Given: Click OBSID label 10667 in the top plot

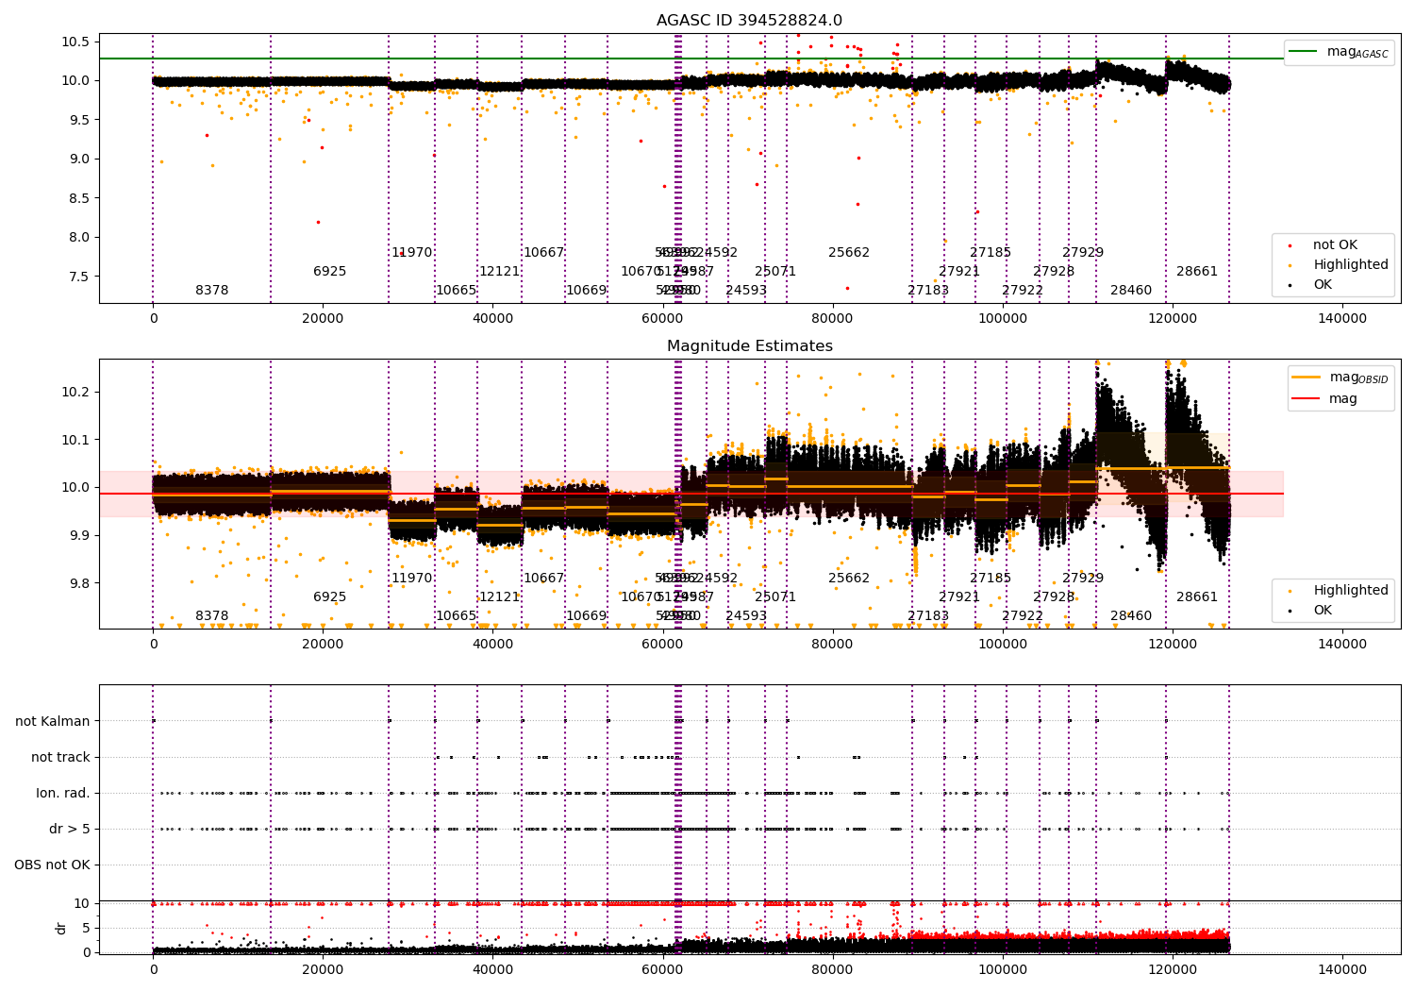Looking at the screenshot, I should tap(544, 253).
